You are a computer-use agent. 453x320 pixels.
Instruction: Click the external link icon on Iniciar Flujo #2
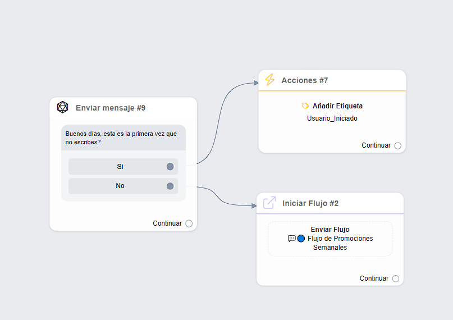point(269,203)
